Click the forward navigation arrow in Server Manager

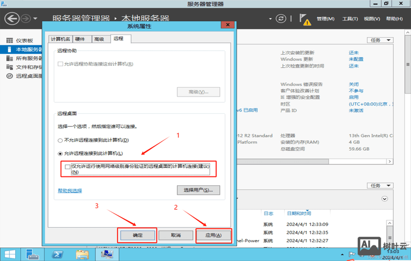[x=26, y=19]
